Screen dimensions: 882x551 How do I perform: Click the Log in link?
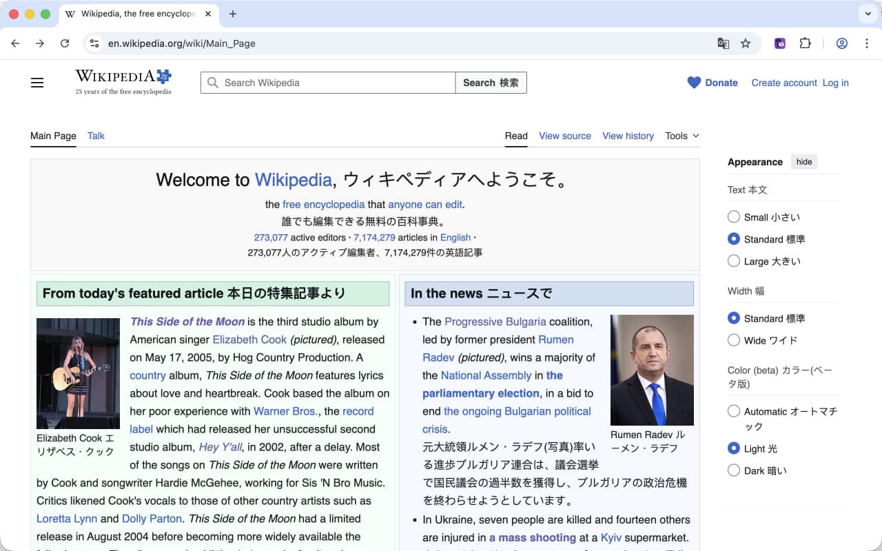coord(835,83)
